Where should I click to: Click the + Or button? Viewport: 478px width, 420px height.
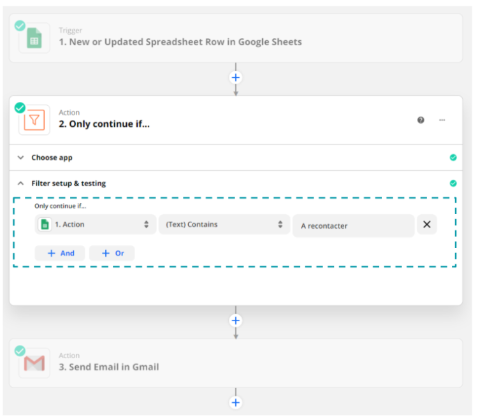click(112, 253)
